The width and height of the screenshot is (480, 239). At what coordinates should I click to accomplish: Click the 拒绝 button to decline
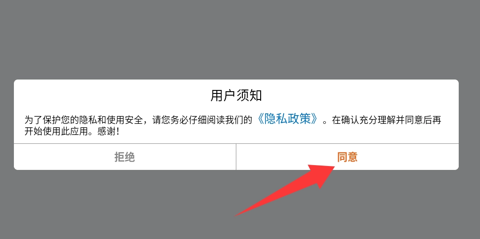[x=125, y=157]
